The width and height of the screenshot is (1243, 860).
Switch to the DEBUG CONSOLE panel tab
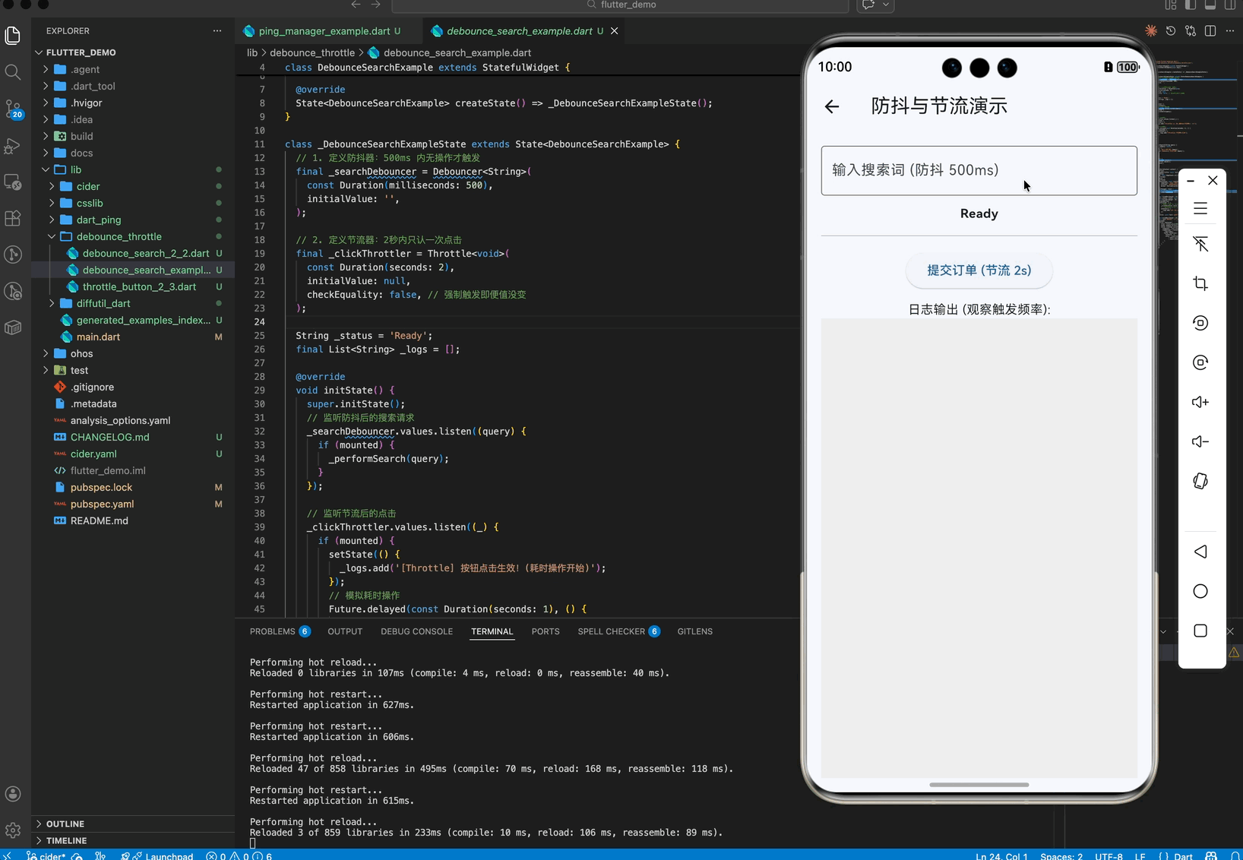[x=416, y=631]
